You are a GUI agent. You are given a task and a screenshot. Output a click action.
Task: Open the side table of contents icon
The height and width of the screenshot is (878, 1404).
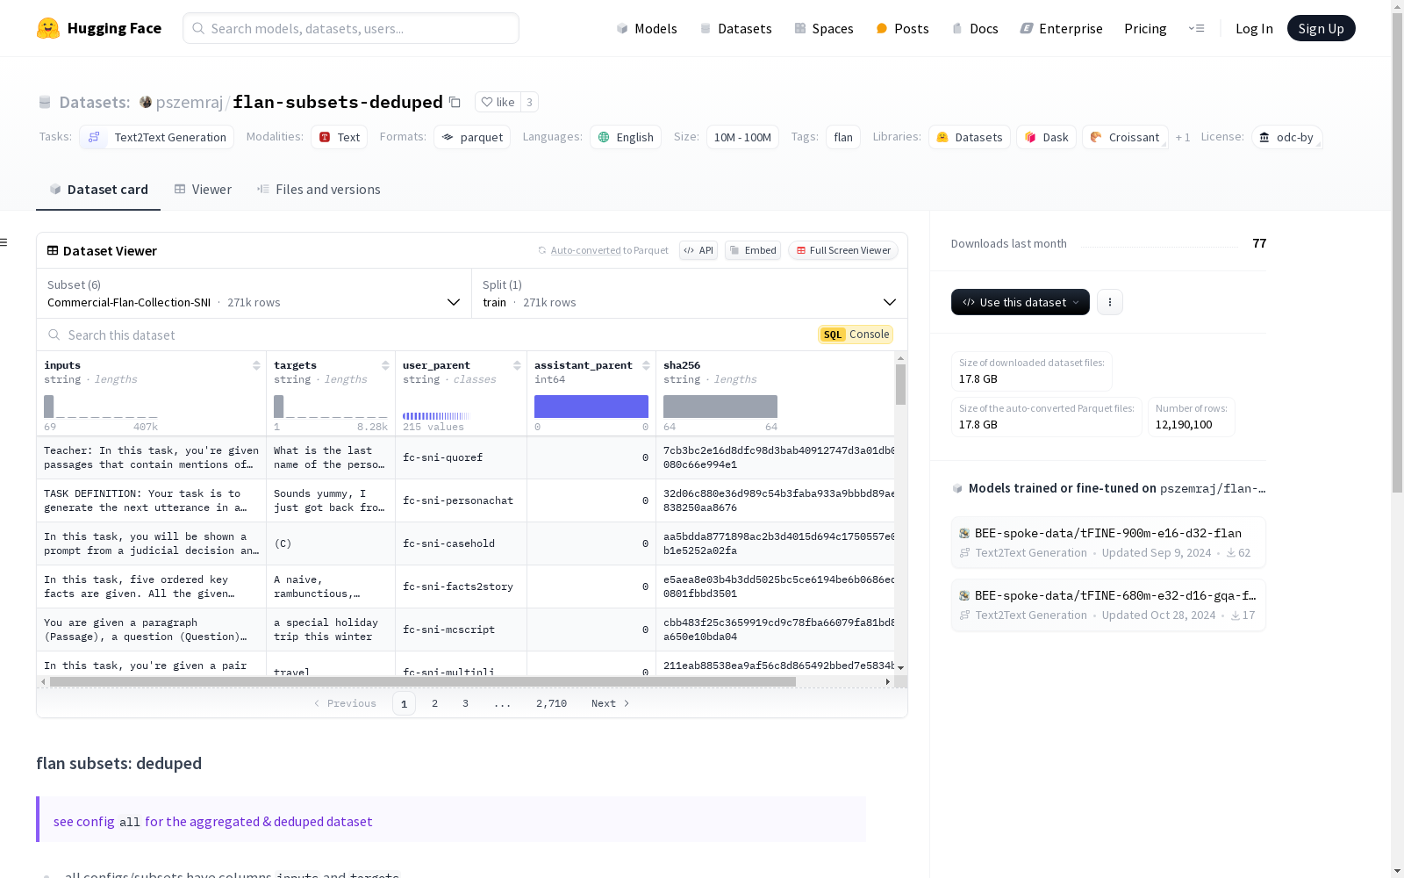click(4, 242)
